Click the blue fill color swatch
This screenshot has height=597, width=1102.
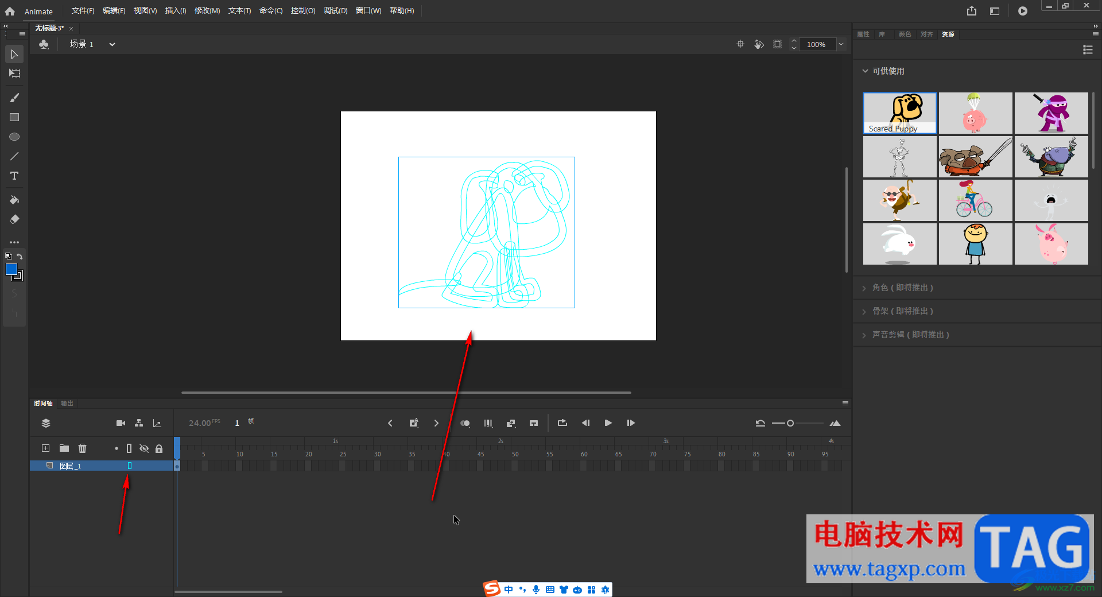click(x=11, y=269)
